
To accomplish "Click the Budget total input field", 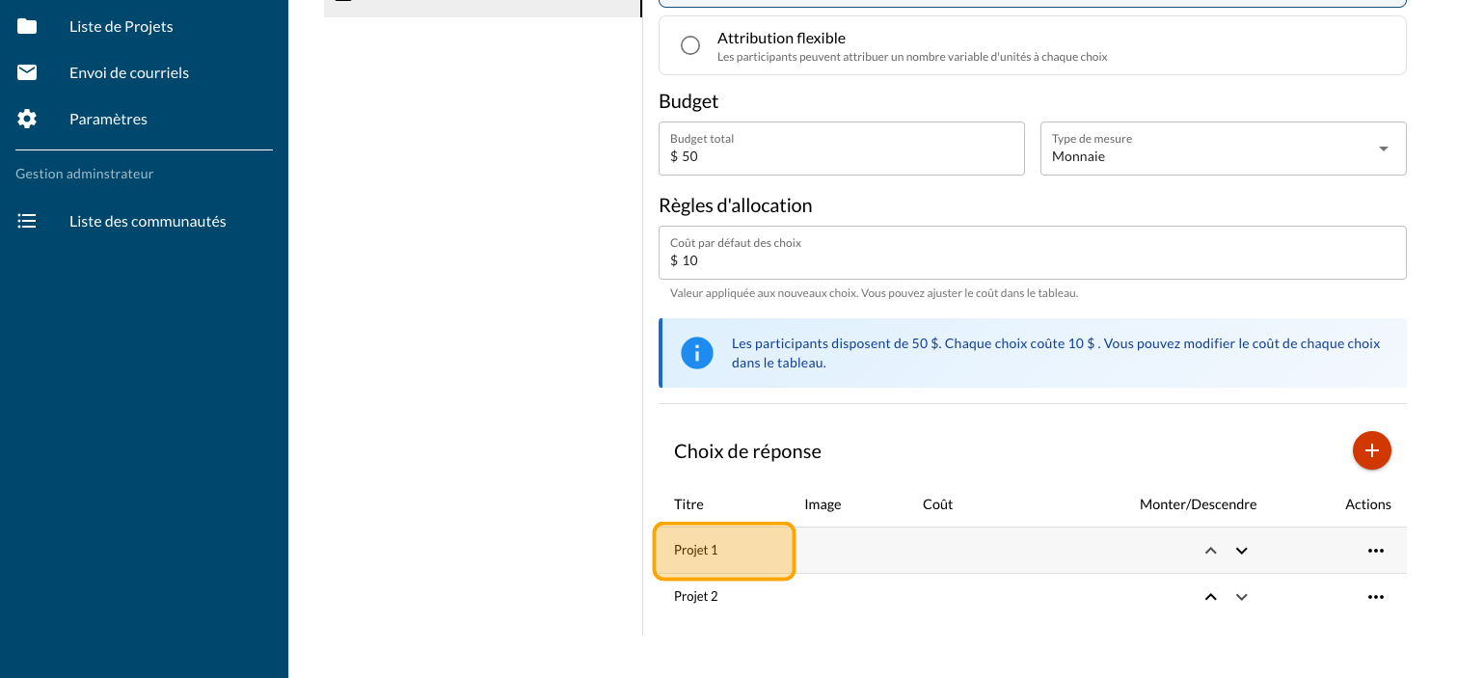I will pyautogui.click(x=841, y=156).
